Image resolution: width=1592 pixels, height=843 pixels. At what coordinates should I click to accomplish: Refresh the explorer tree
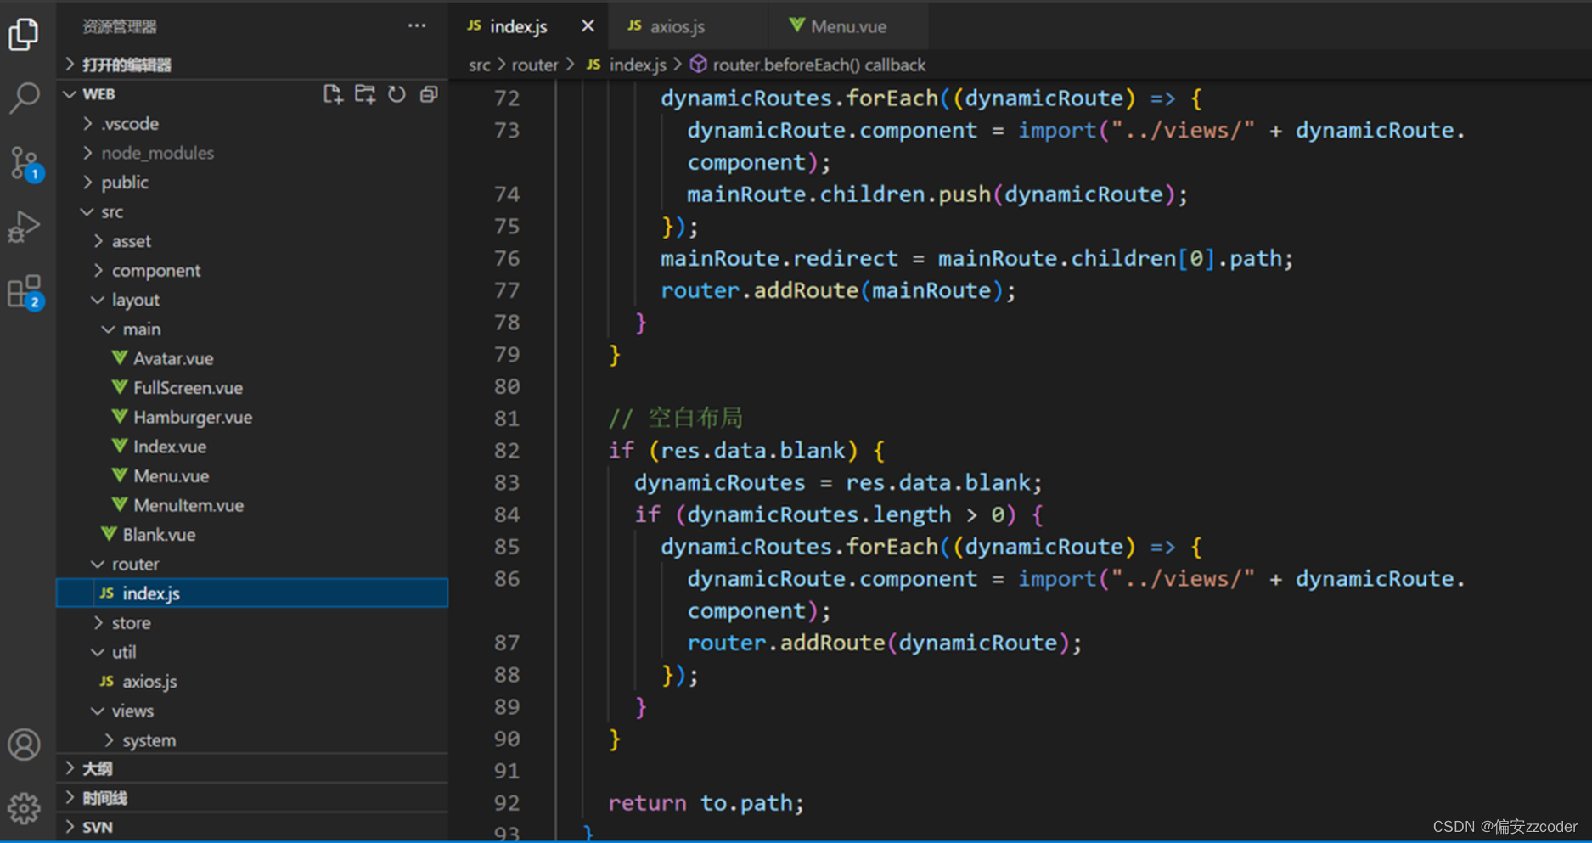point(397,94)
